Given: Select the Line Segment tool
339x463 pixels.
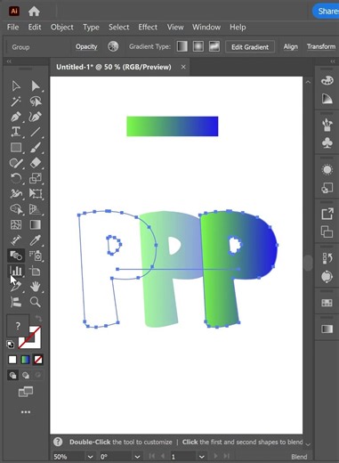Looking at the screenshot, I should (x=36, y=132).
